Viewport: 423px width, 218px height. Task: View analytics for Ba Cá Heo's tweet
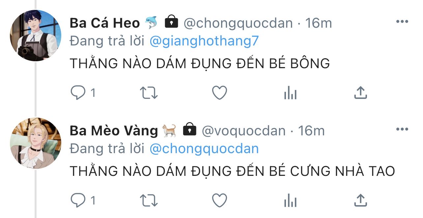(x=290, y=93)
